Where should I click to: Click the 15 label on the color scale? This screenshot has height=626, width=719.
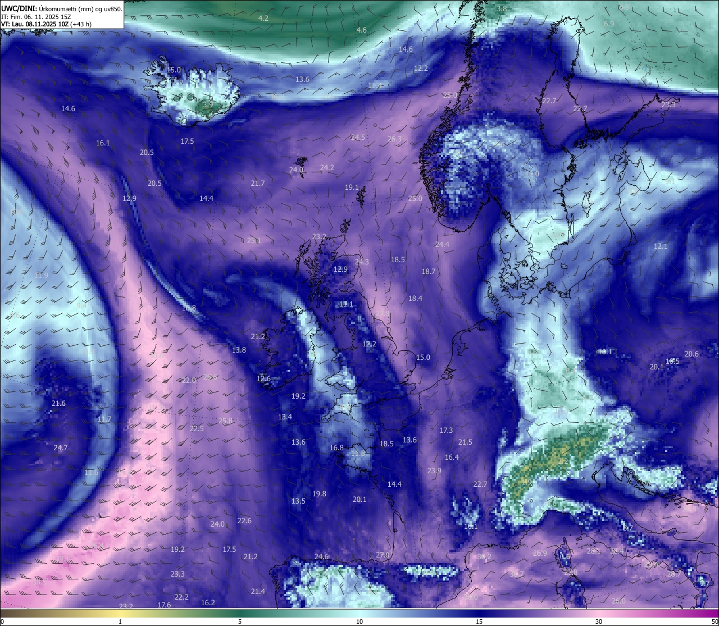(479, 622)
